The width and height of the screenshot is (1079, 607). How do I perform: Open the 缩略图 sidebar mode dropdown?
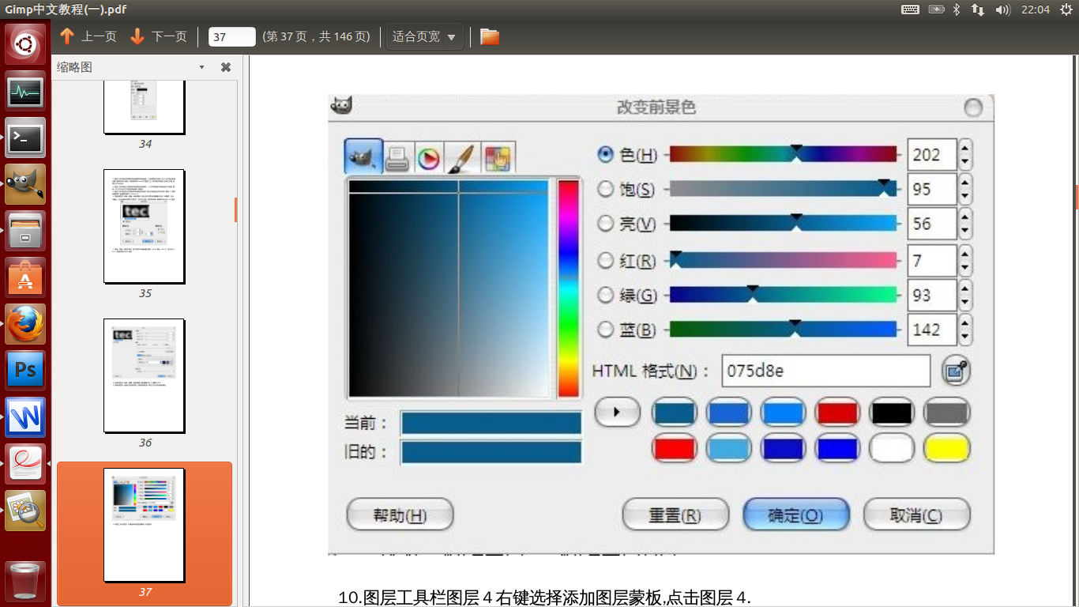(201, 67)
